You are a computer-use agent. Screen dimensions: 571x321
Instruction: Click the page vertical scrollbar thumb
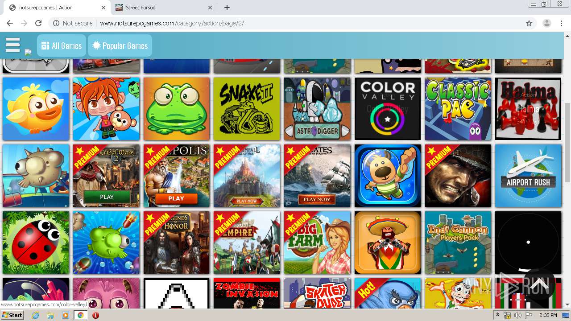pos(567,142)
